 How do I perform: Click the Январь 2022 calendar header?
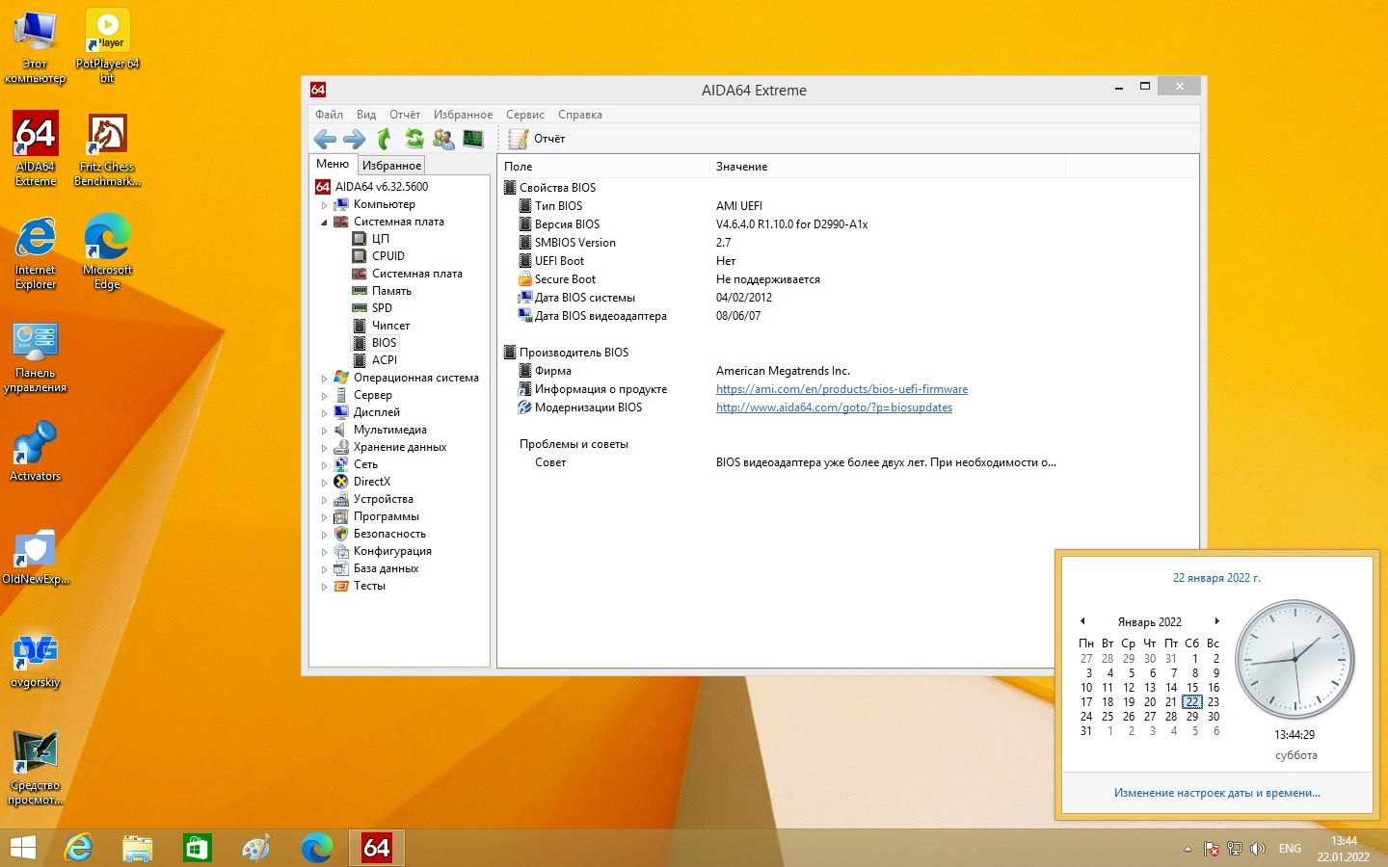coord(1149,622)
